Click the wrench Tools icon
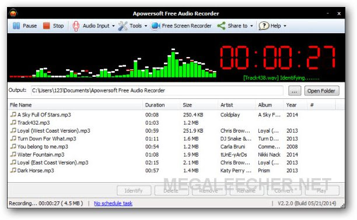Viewport: 357px width, 220px height. [x=123, y=26]
